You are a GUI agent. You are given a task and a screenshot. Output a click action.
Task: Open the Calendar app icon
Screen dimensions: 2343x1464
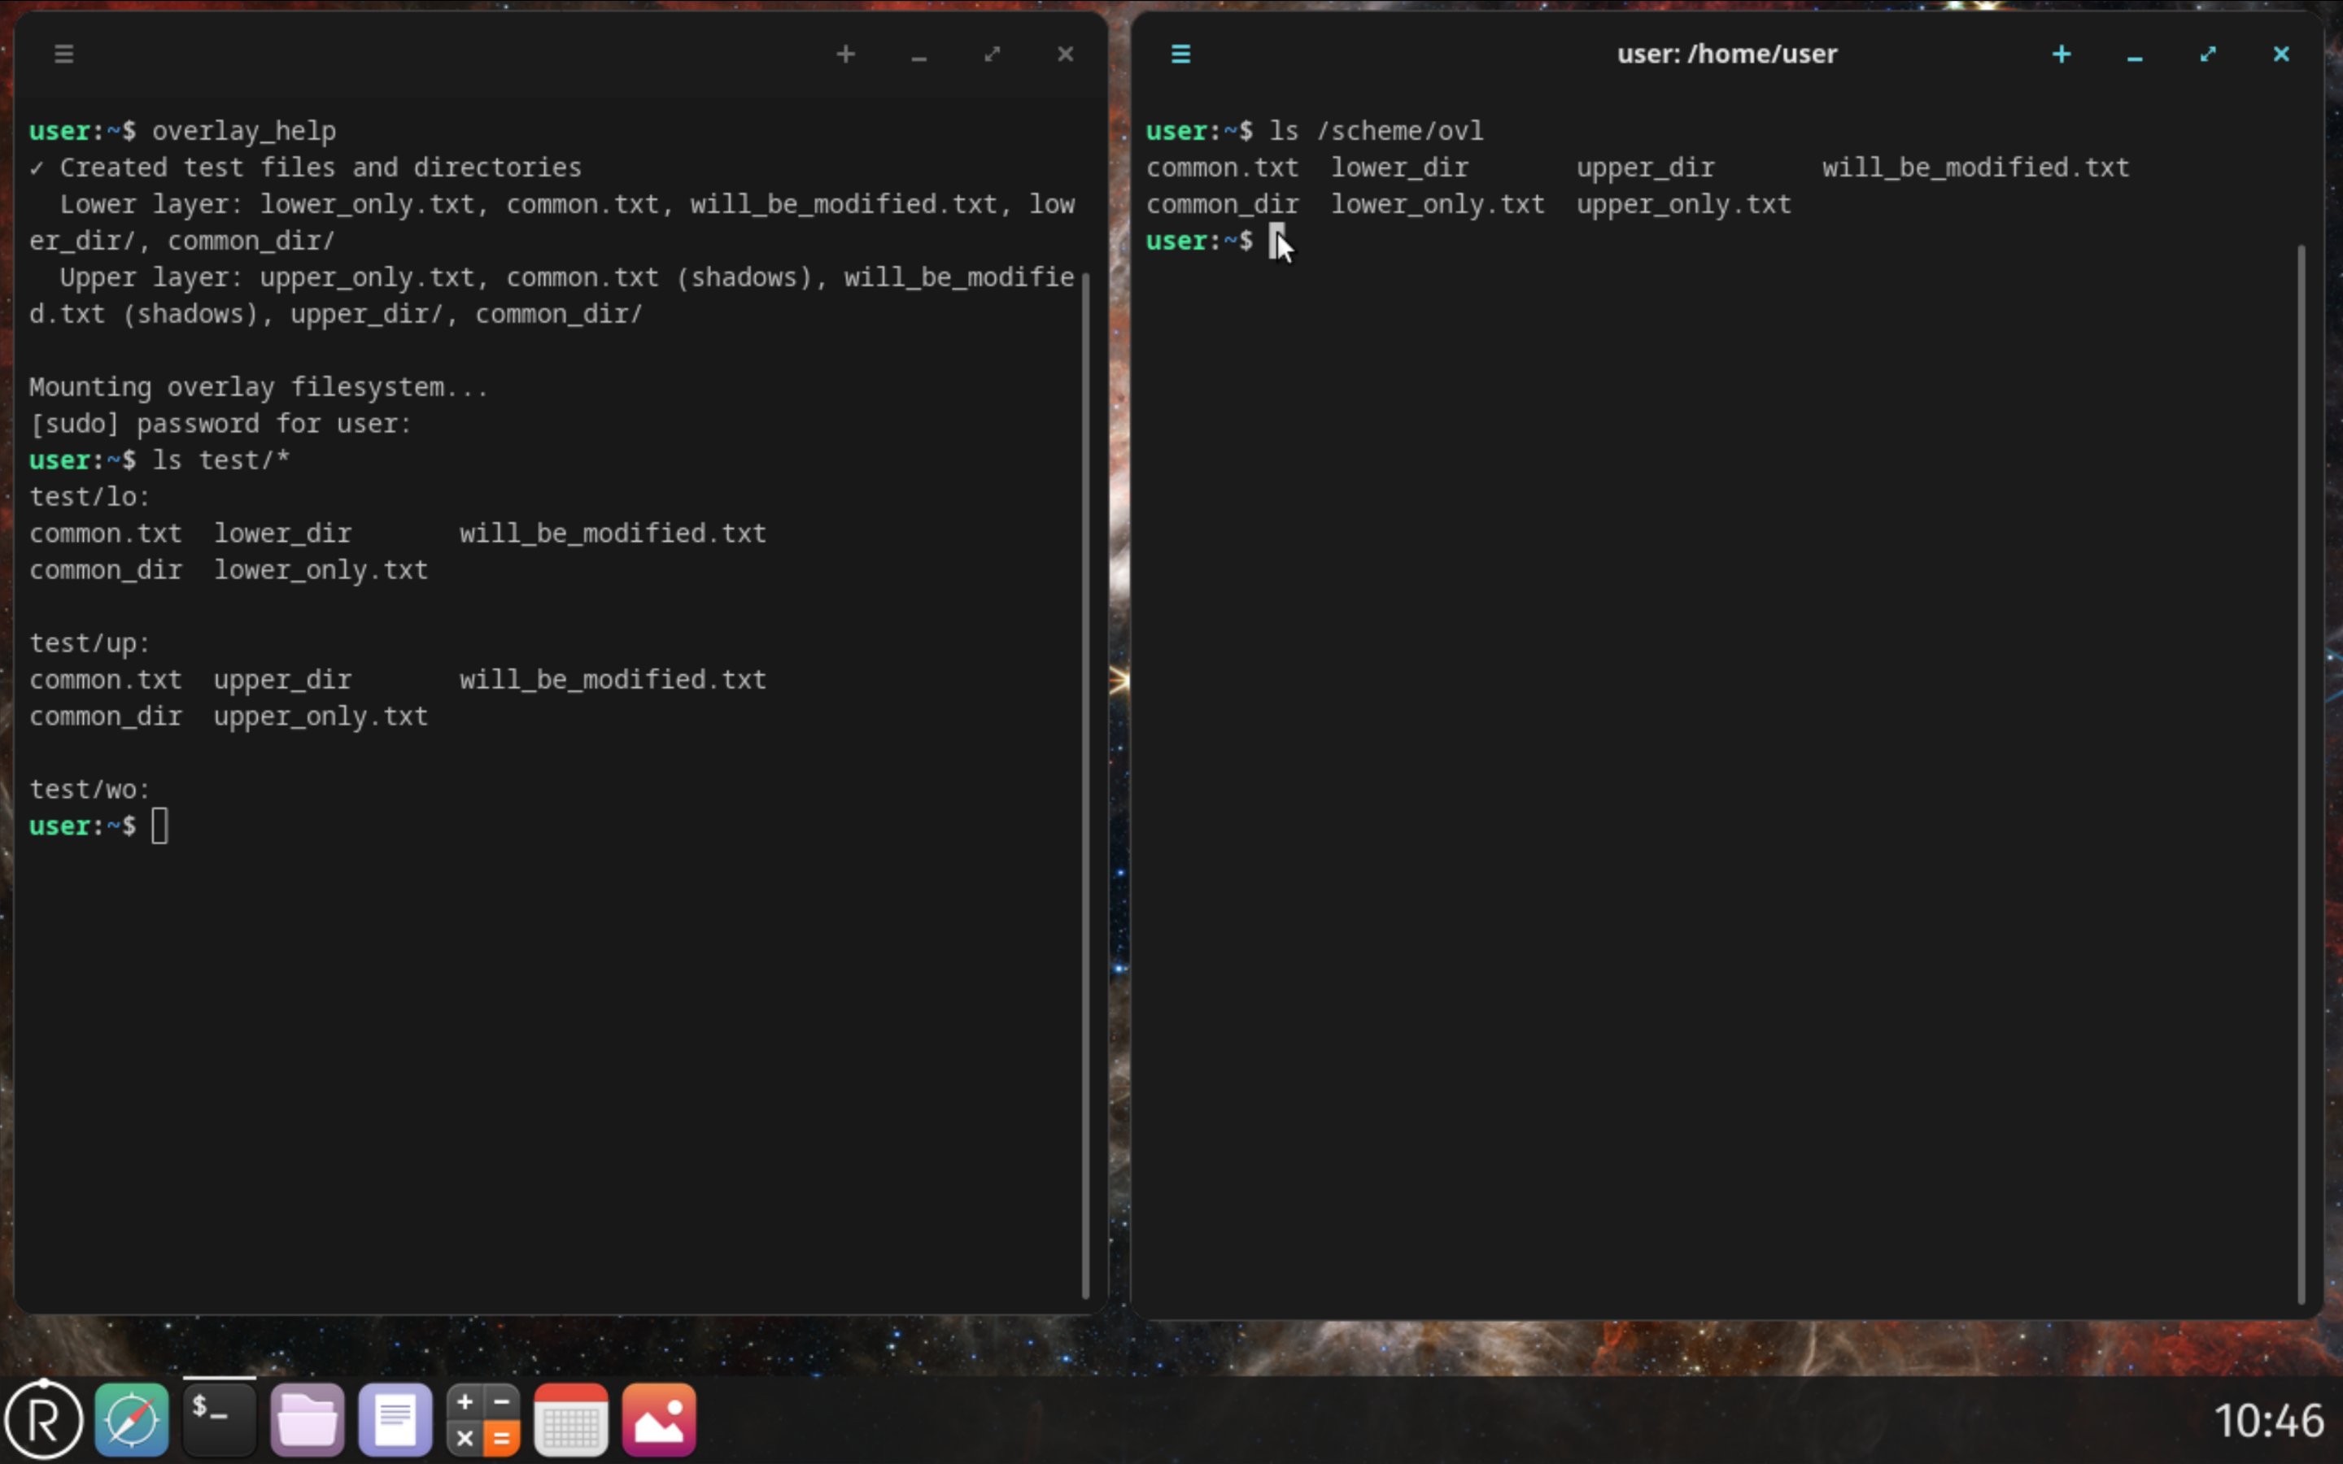point(570,1419)
